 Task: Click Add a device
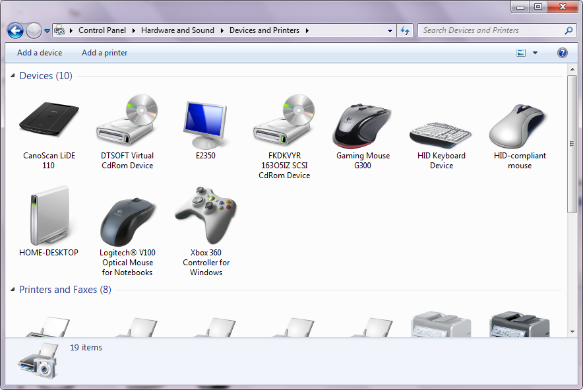[x=40, y=53]
